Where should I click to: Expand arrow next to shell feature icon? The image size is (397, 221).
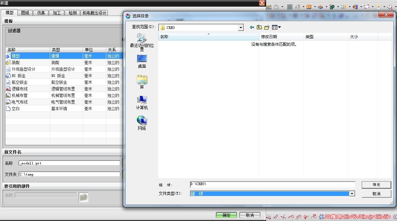[x=361, y=7]
